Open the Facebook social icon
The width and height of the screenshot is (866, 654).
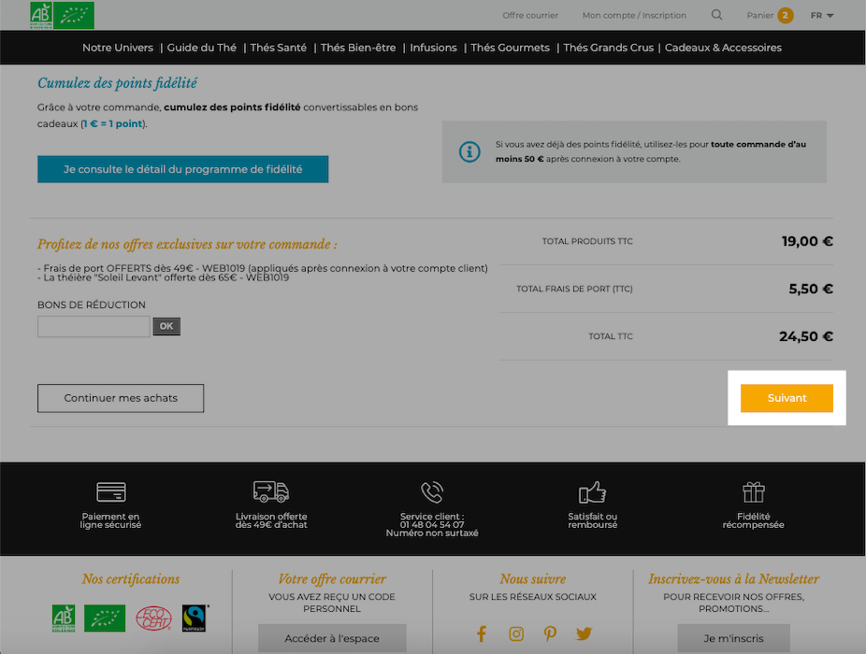(481, 633)
